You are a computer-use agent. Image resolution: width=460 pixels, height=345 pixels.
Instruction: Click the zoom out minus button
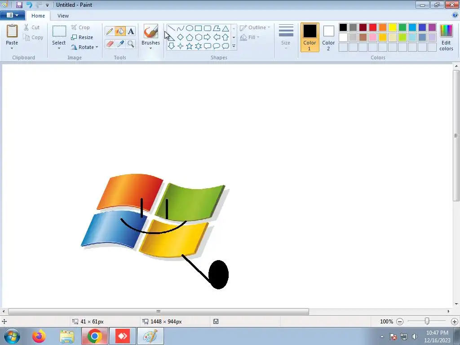coord(399,322)
